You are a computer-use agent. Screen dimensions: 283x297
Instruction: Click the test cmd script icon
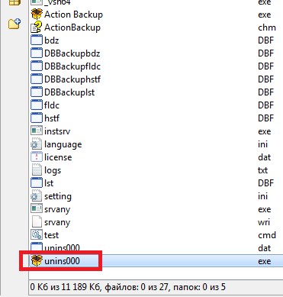tap(37, 235)
